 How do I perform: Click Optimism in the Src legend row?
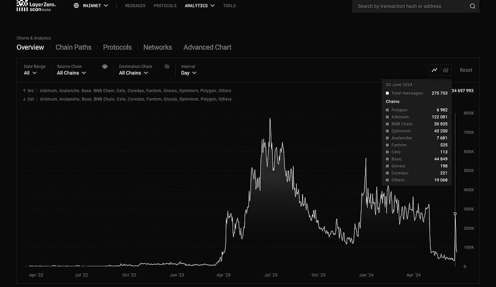188,91
